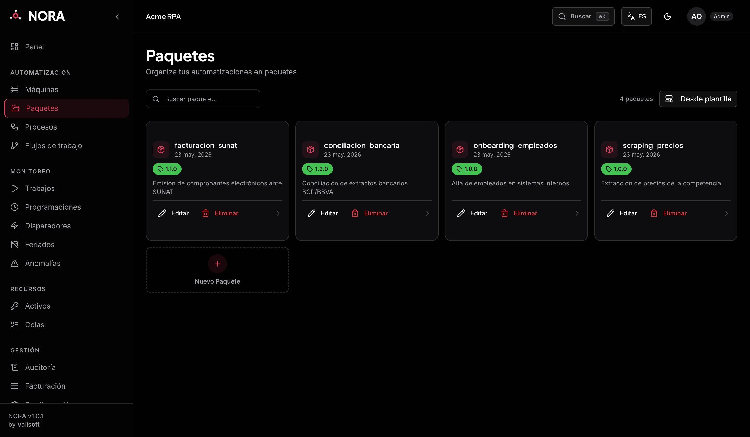The height and width of the screenshot is (437, 750).
Task: Click the onboarding-empleados package title
Action: pos(515,145)
